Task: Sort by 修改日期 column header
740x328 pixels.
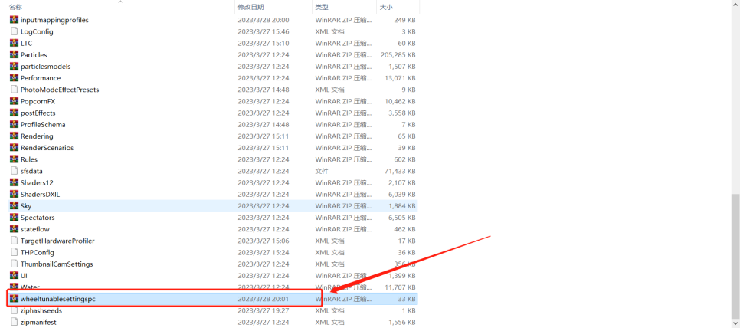Action: click(x=253, y=7)
